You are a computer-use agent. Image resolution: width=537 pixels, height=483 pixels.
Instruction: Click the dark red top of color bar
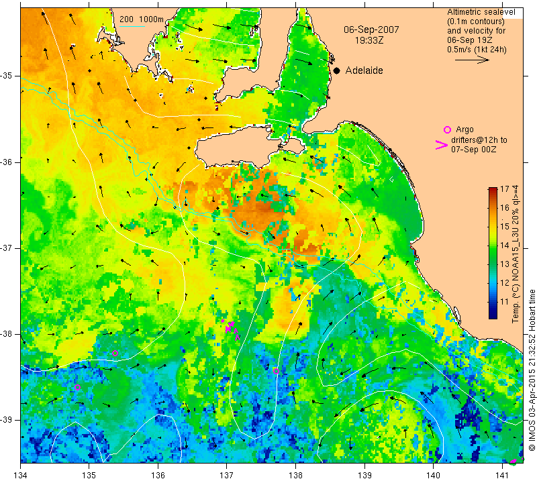point(493,189)
